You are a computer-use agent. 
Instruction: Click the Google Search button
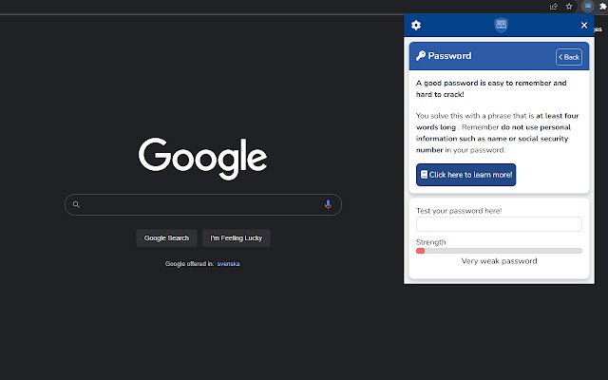tap(166, 238)
